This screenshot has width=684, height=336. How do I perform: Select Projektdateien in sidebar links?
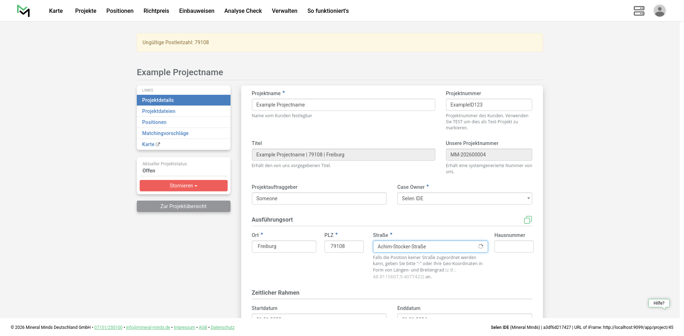click(x=159, y=111)
